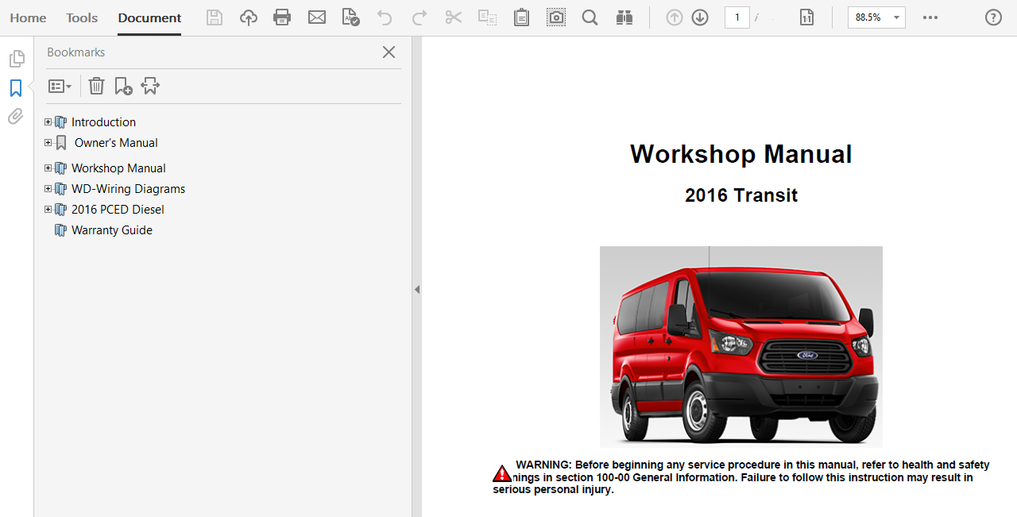Select the Take a snapshot camera tool

tap(556, 17)
